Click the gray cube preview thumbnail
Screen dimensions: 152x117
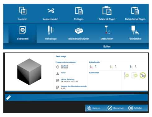coord(29,72)
